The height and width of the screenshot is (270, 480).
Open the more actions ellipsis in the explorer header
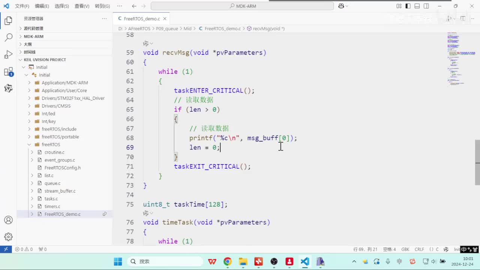pyautogui.click(x=104, y=18)
